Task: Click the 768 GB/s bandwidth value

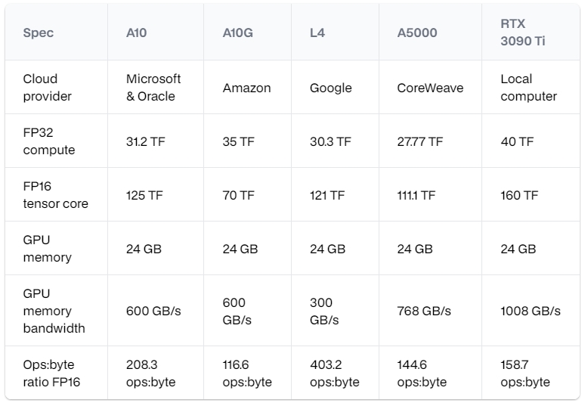Action: click(x=424, y=311)
